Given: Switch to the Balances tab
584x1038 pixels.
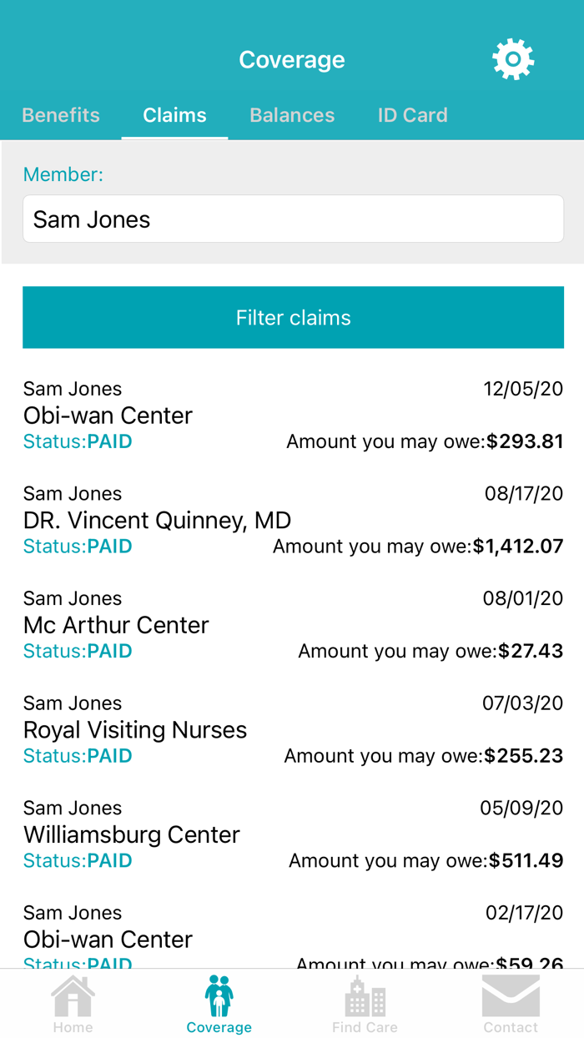Looking at the screenshot, I should pos(292,115).
